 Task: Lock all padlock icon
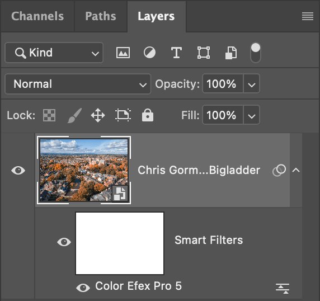(x=148, y=115)
